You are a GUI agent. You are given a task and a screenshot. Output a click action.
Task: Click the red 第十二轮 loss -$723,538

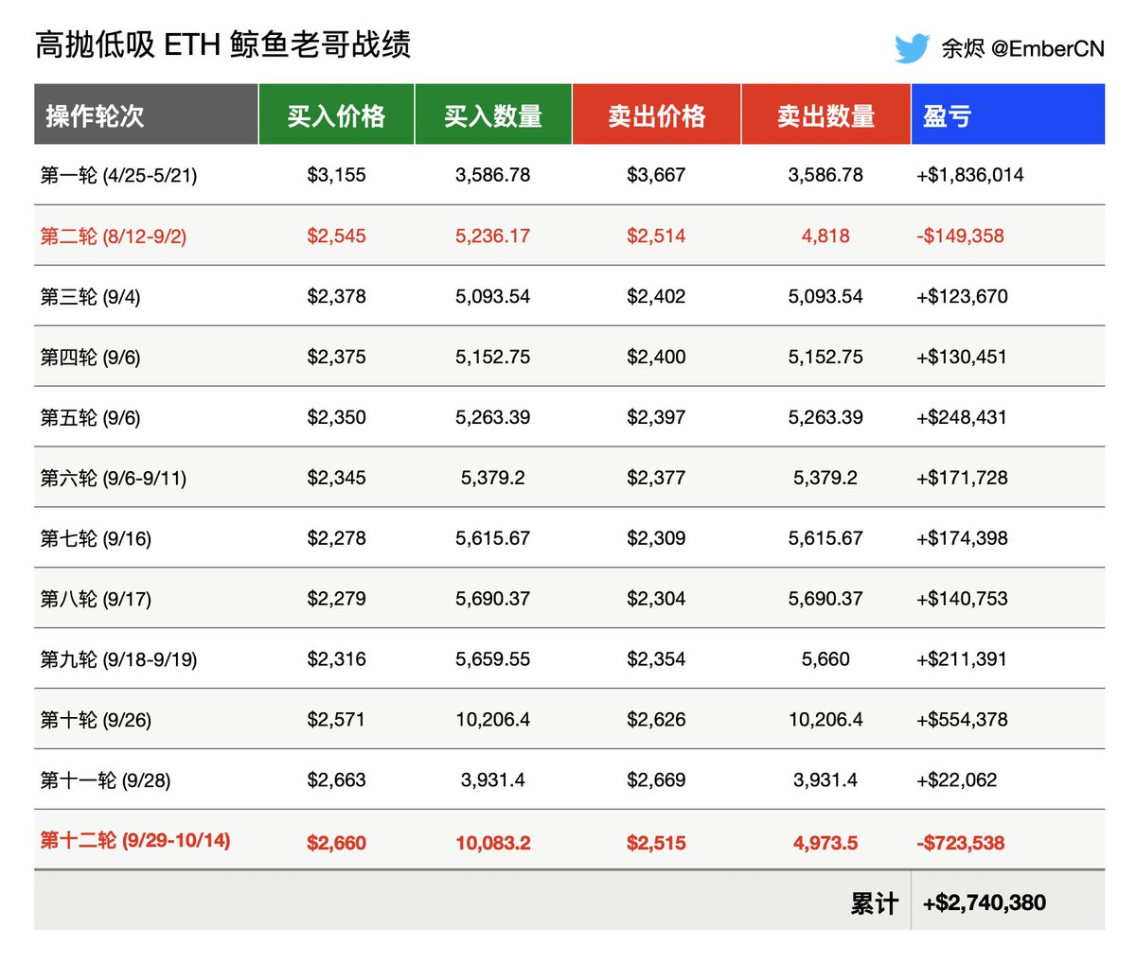click(961, 841)
